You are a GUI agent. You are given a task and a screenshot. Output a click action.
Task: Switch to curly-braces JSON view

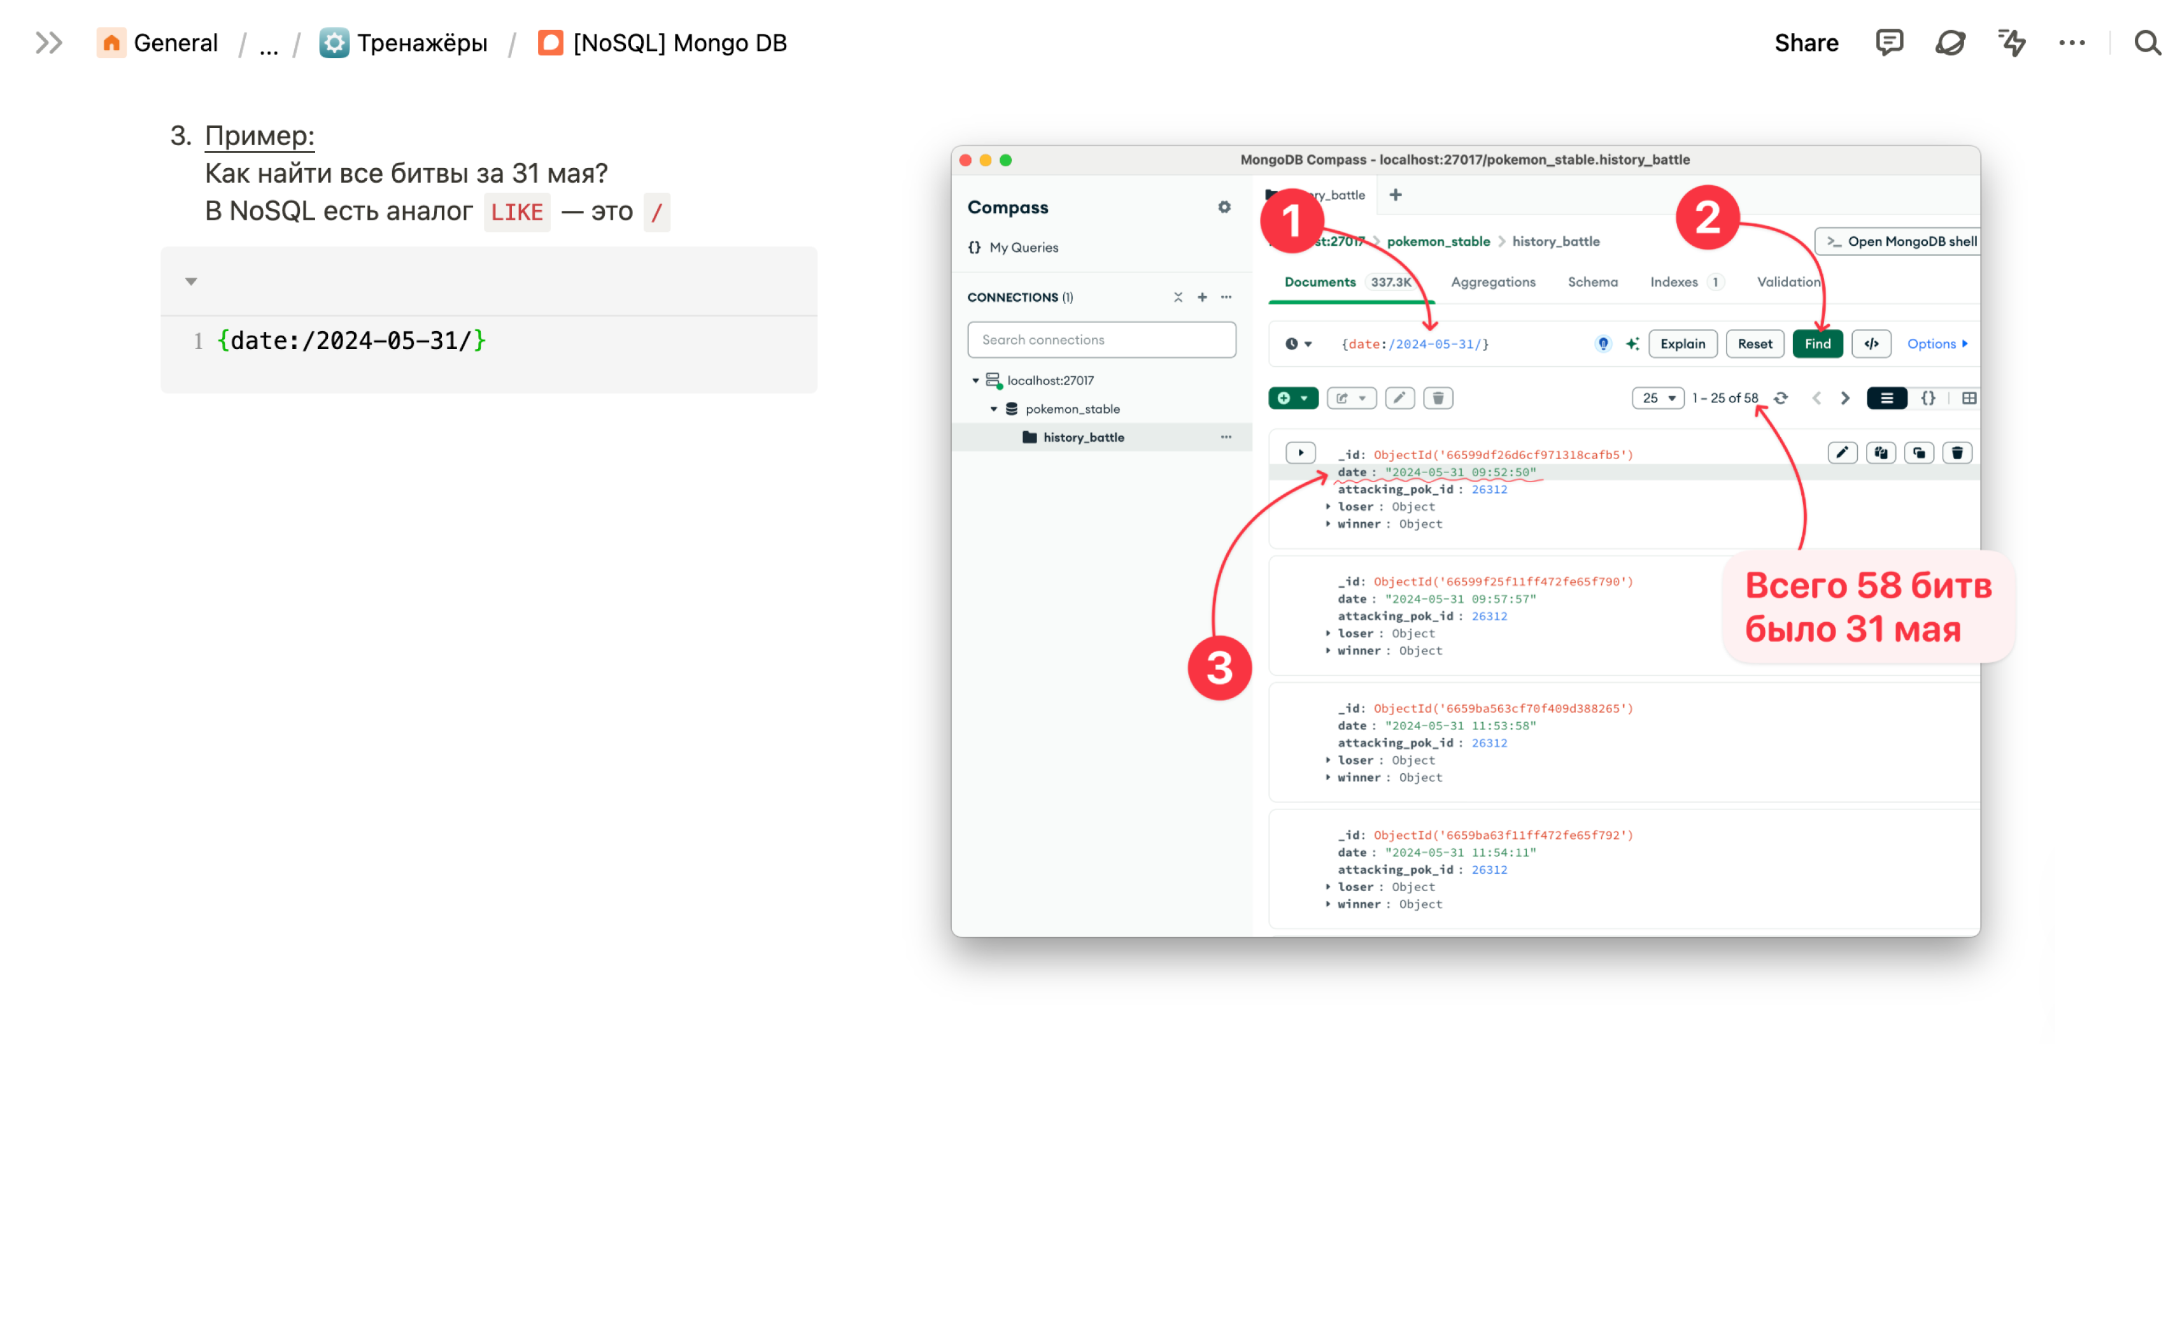click(1928, 398)
